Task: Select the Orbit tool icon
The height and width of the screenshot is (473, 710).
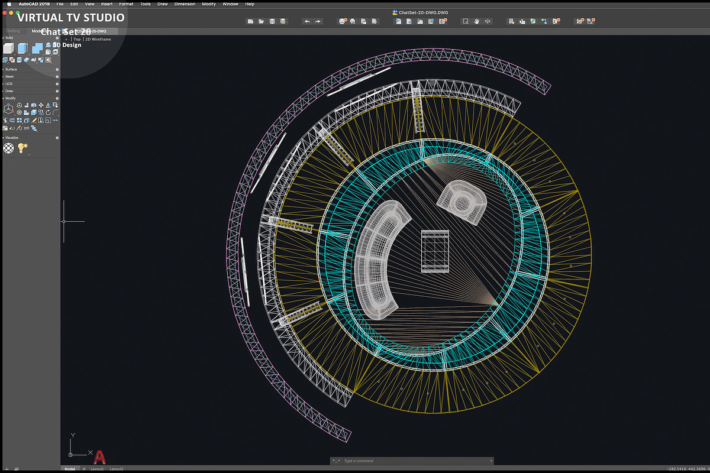Action: point(488,21)
